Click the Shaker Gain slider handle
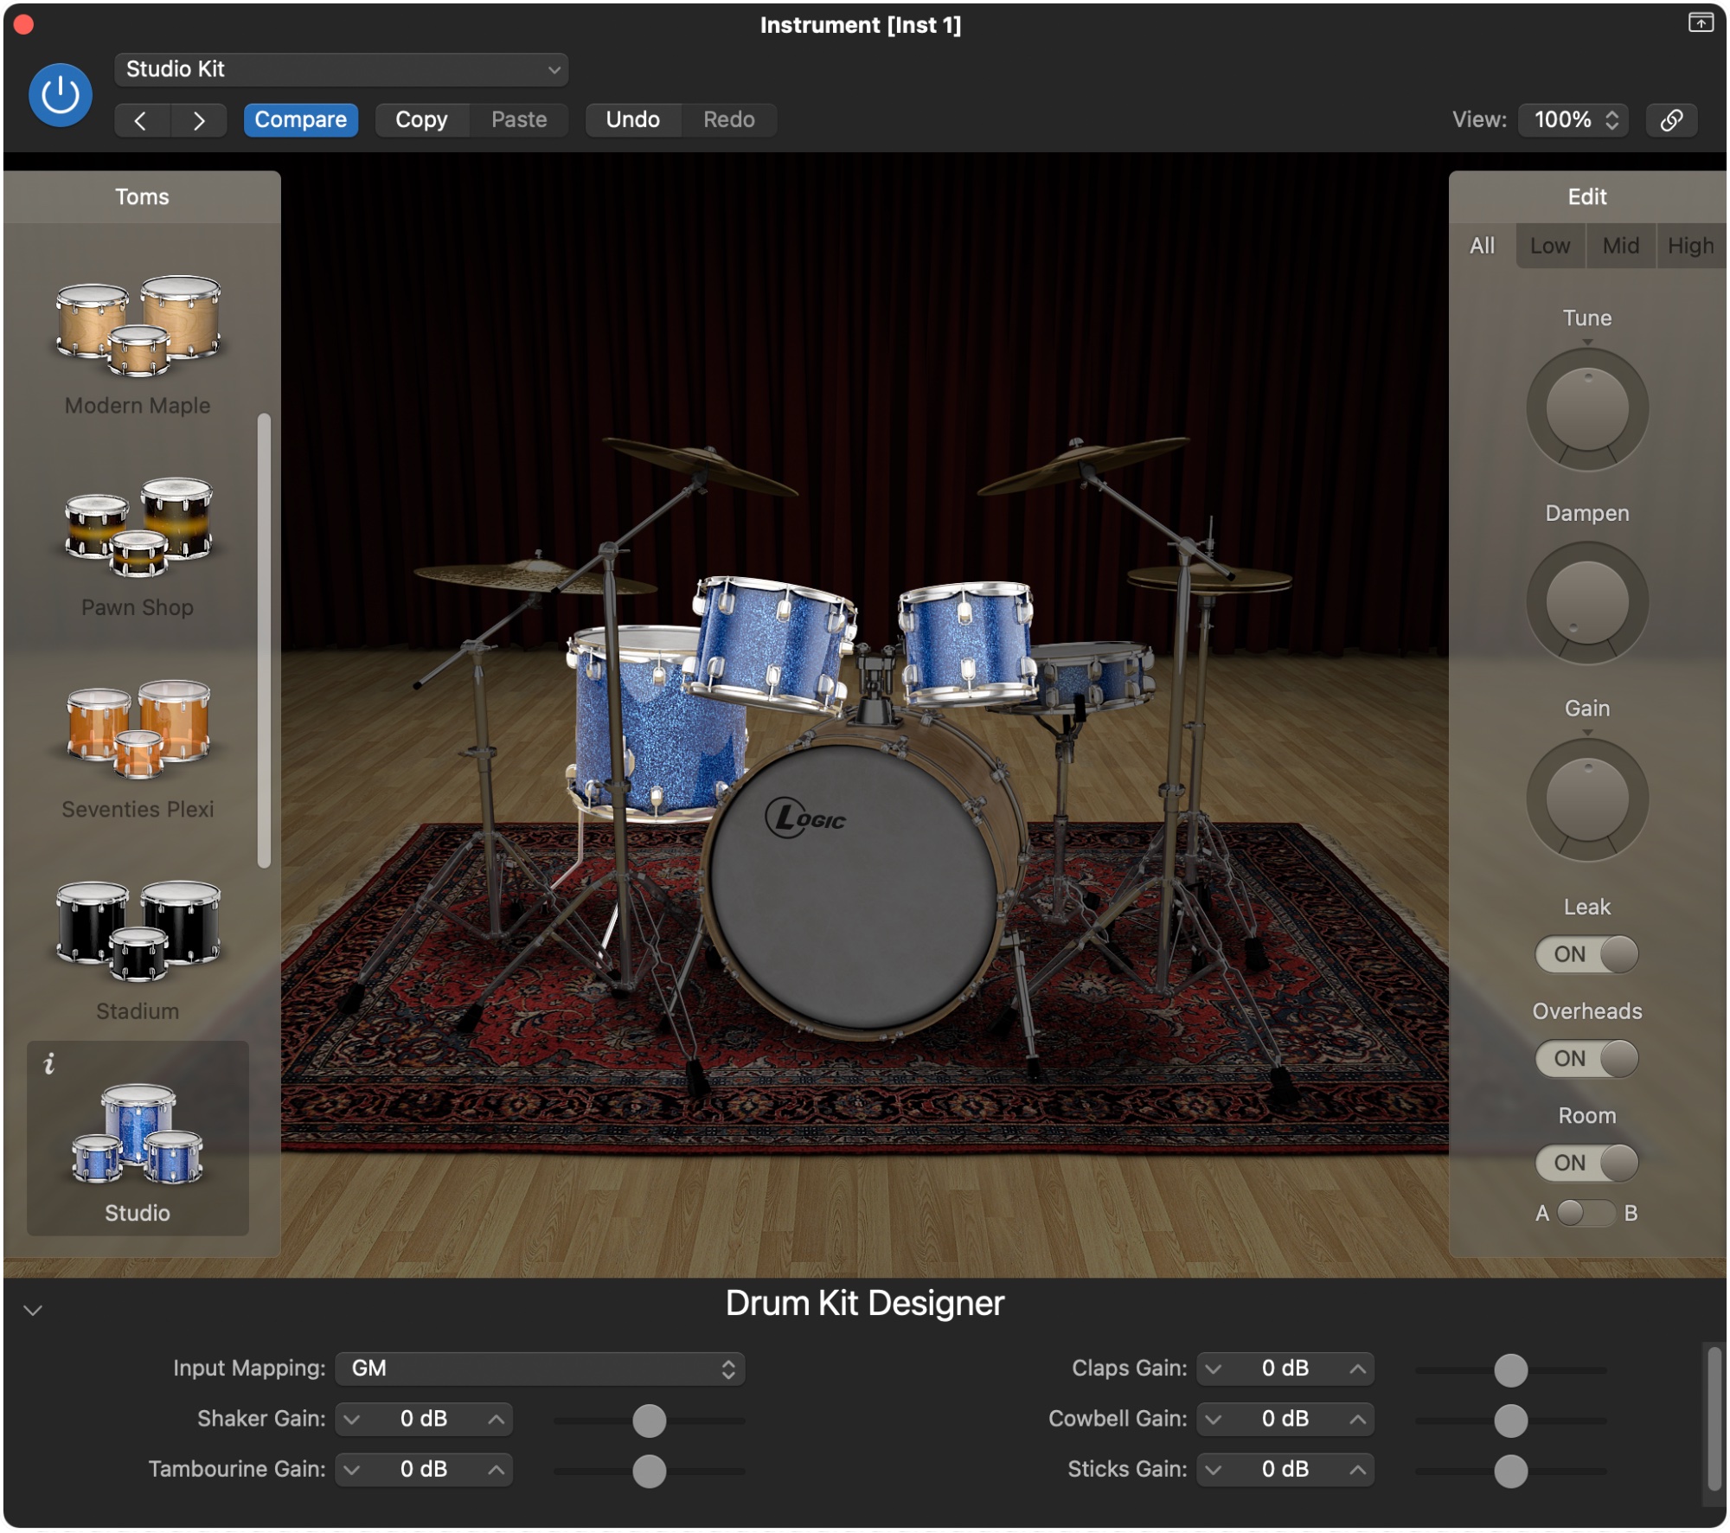 (x=649, y=1421)
